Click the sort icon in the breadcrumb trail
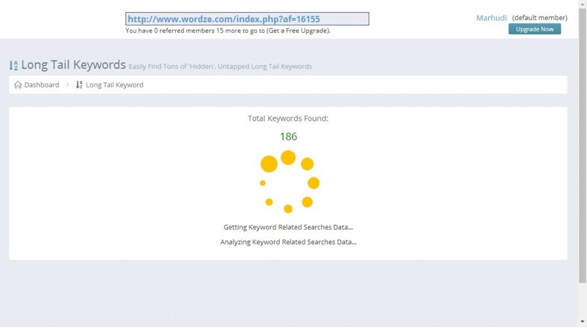This screenshot has height=329, width=587. click(x=79, y=85)
